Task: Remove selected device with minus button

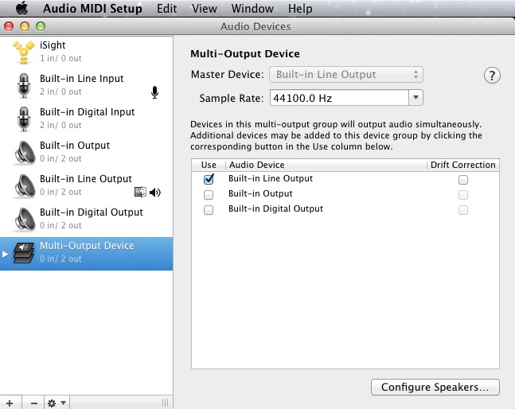Action: (x=34, y=403)
